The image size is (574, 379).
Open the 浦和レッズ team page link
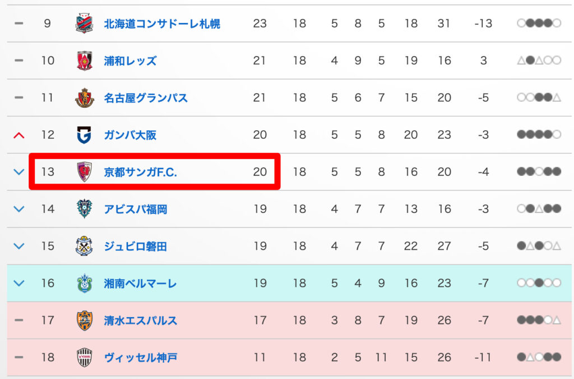pos(130,61)
